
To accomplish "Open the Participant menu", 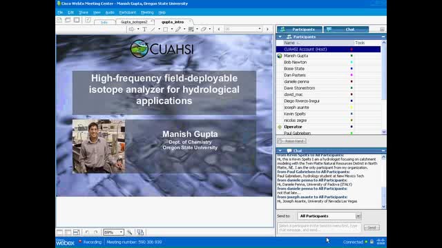I will [127, 12].
